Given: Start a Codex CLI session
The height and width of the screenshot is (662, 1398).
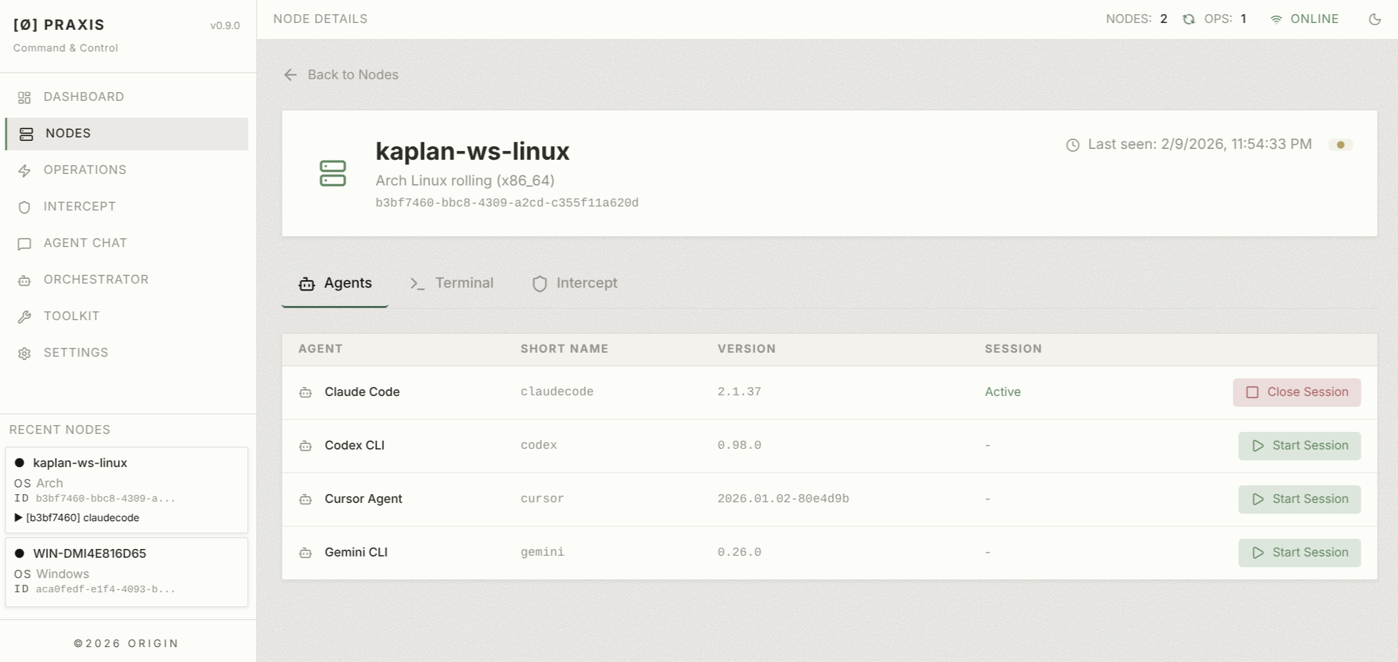Looking at the screenshot, I should tap(1299, 446).
